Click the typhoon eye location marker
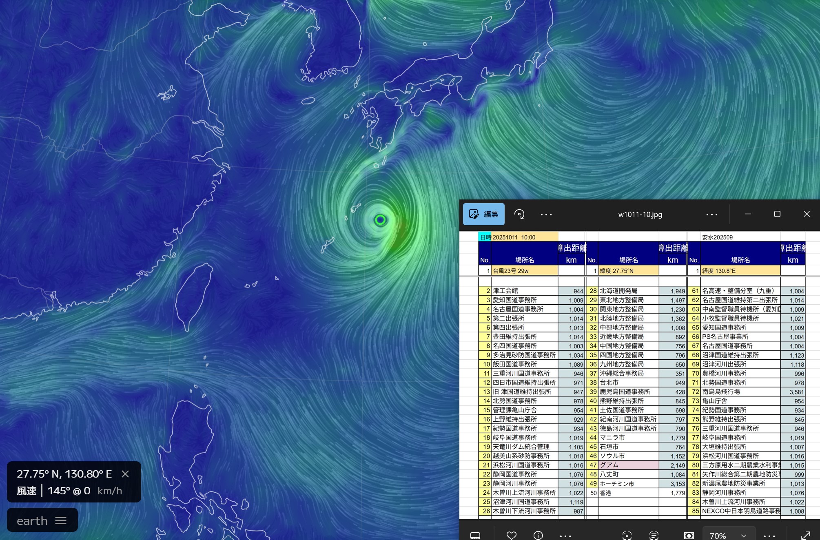Image resolution: width=820 pixels, height=540 pixels. tap(380, 220)
